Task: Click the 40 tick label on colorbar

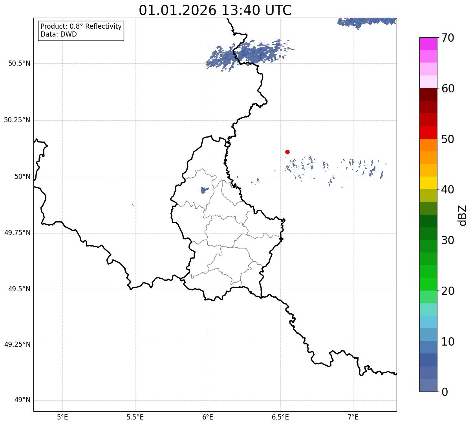Action: [448, 190]
